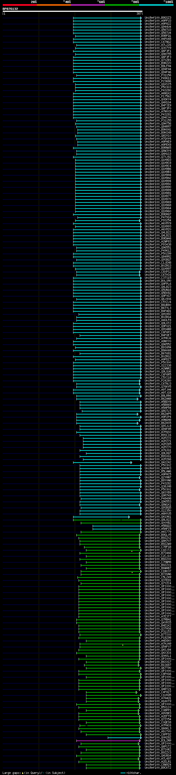The width and height of the screenshot is (176, 775).
Task: Select the UniRef100_P43281 label
Action: 158,114
